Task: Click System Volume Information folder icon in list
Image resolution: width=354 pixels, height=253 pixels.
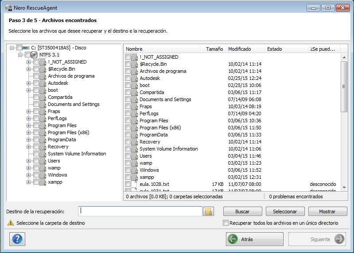Action: (x=134, y=149)
